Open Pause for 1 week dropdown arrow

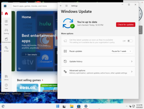coord(130,51)
